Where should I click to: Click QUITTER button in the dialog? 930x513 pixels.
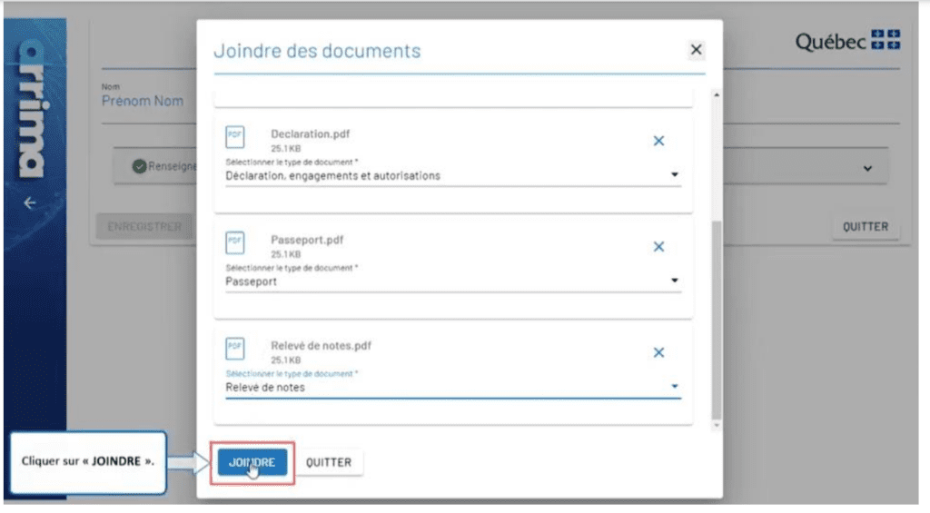329,462
